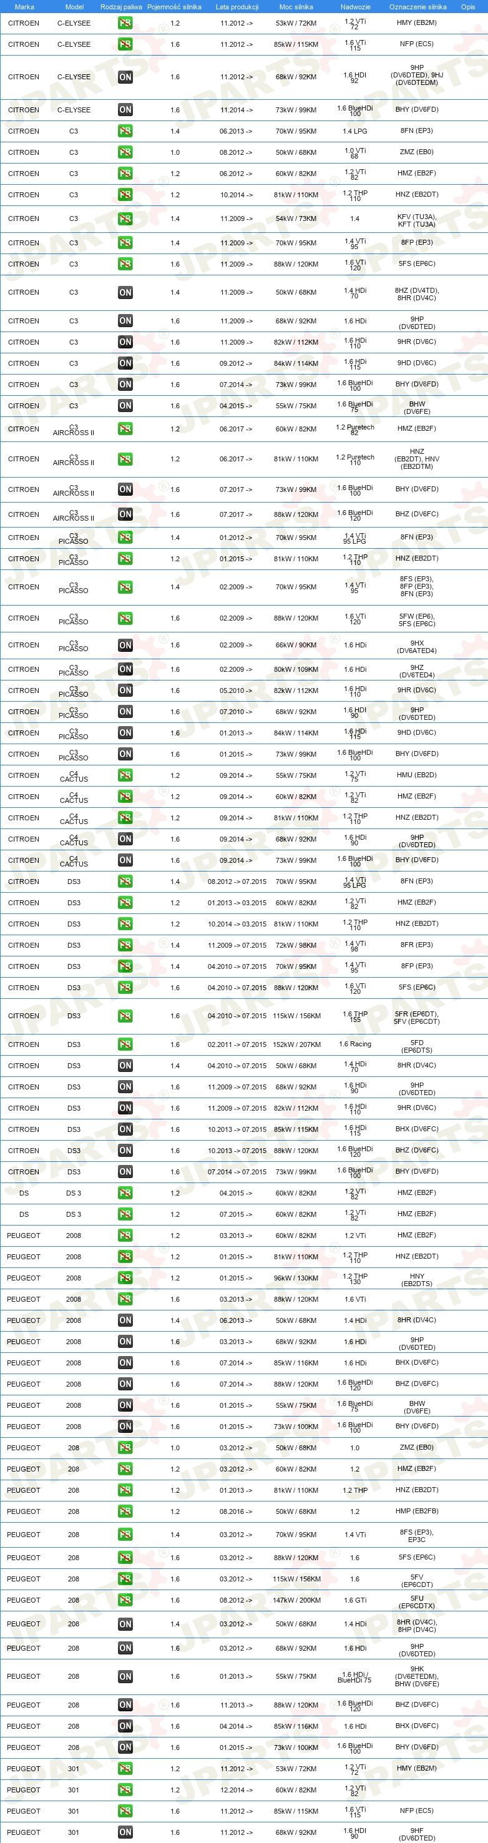Click PB icon in Citroen C3 06.2013 LPG row

click(x=125, y=131)
